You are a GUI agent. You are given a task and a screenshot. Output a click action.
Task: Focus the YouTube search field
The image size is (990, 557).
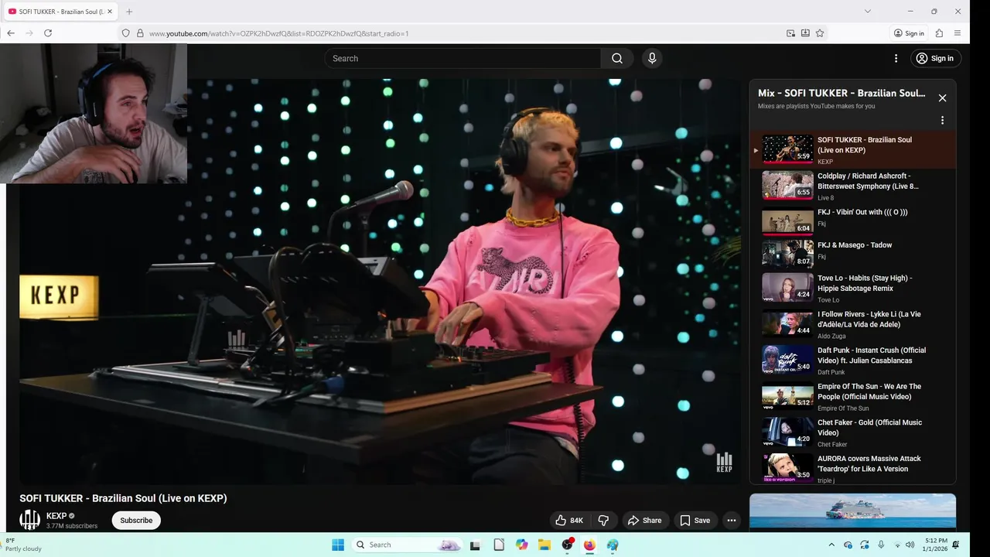point(464,58)
